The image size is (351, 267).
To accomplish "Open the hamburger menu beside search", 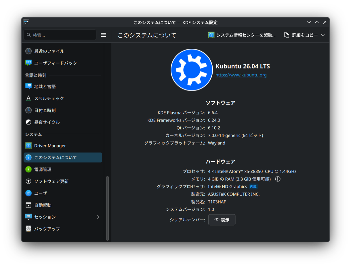I will pyautogui.click(x=103, y=35).
